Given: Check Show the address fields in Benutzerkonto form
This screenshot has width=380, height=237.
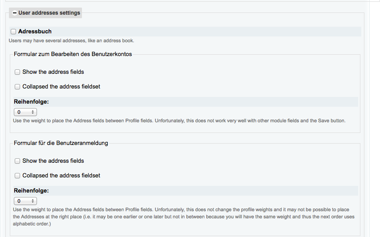Looking at the screenshot, I should coord(17,72).
